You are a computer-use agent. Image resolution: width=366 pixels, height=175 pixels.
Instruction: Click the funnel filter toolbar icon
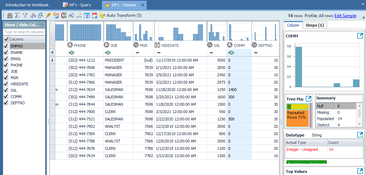25,16
